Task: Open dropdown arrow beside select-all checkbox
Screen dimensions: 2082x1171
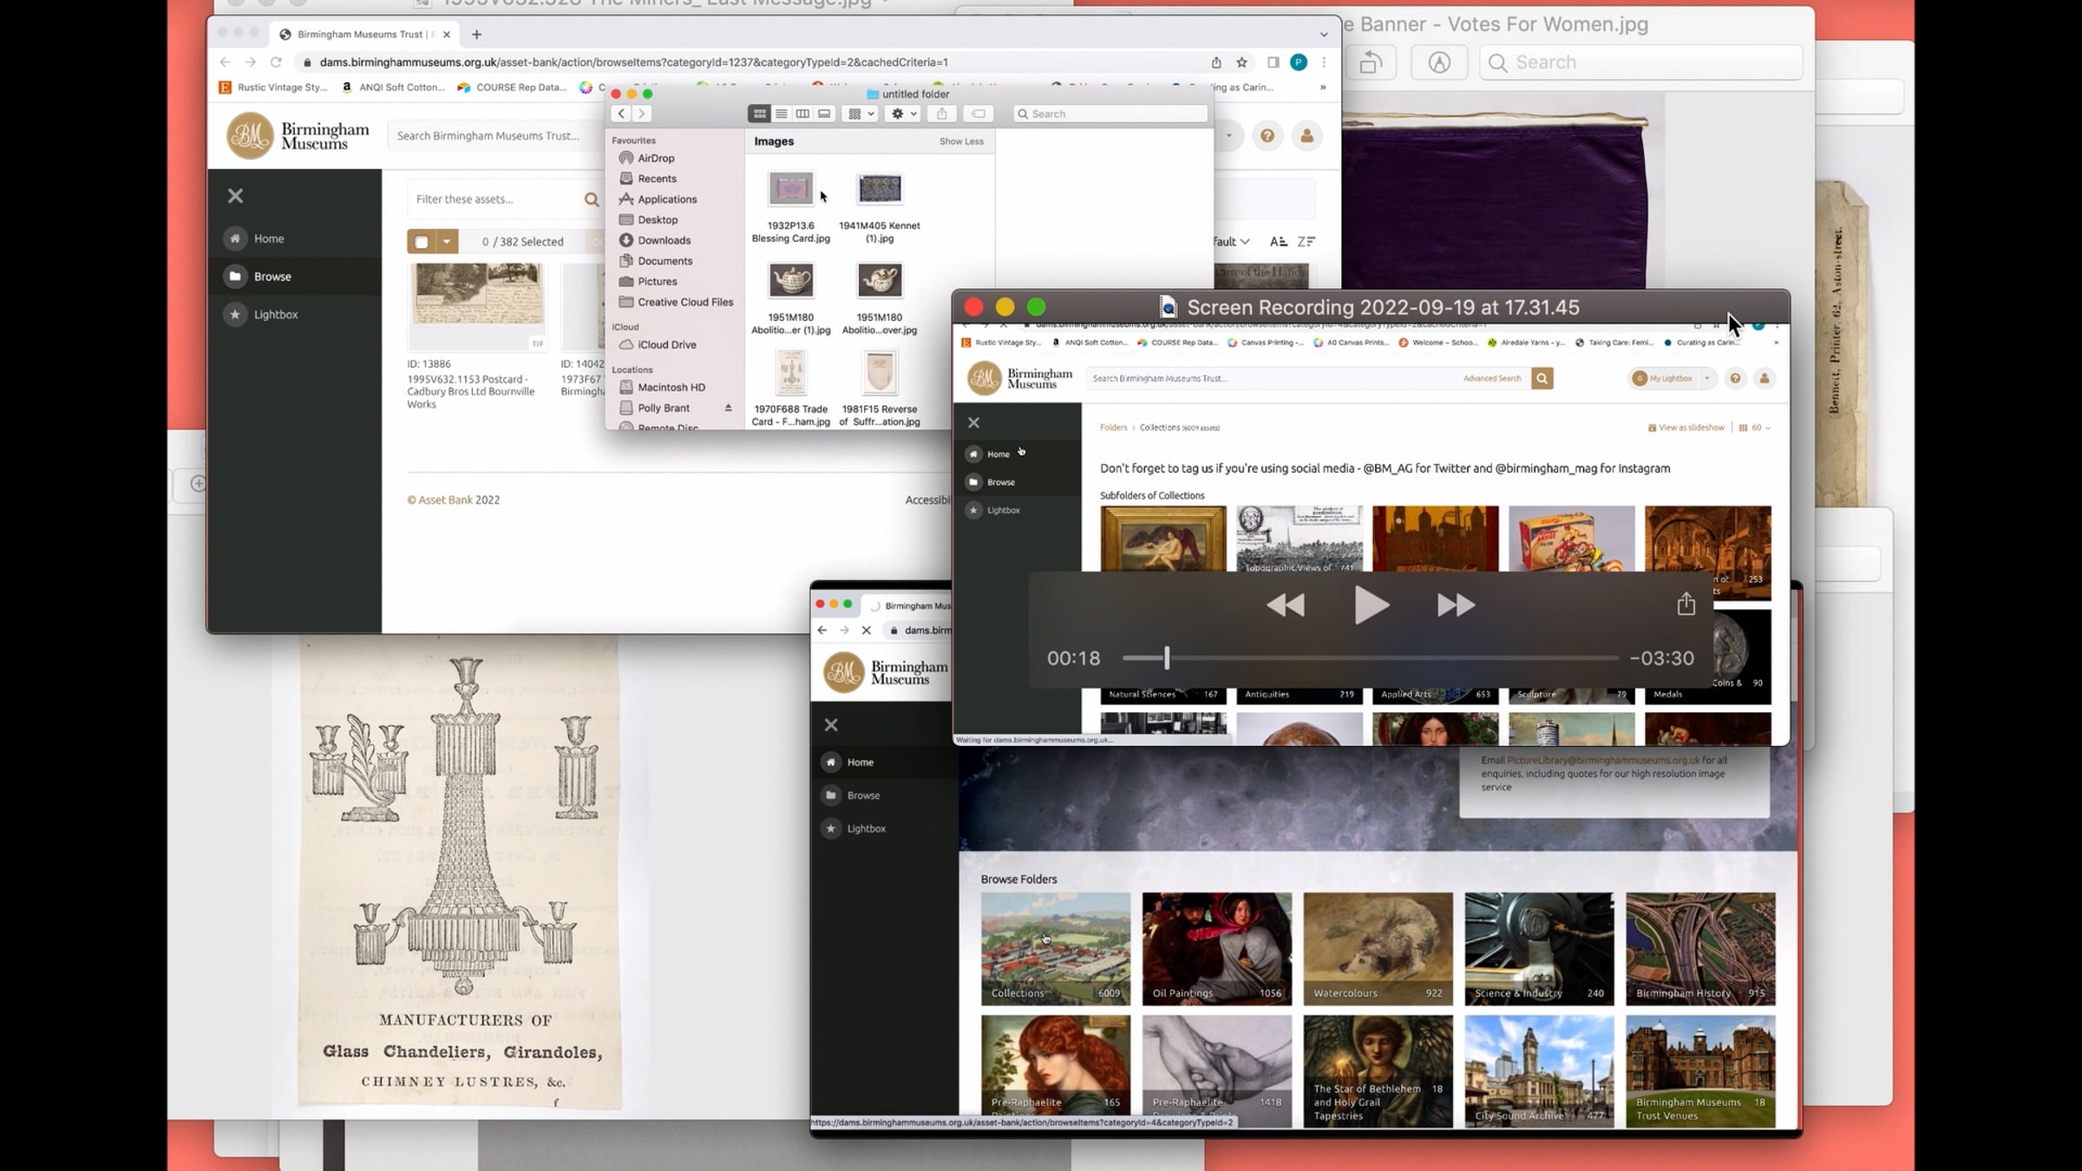Action: (446, 241)
